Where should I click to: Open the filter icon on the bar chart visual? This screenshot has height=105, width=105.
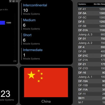click(x=10, y=1)
